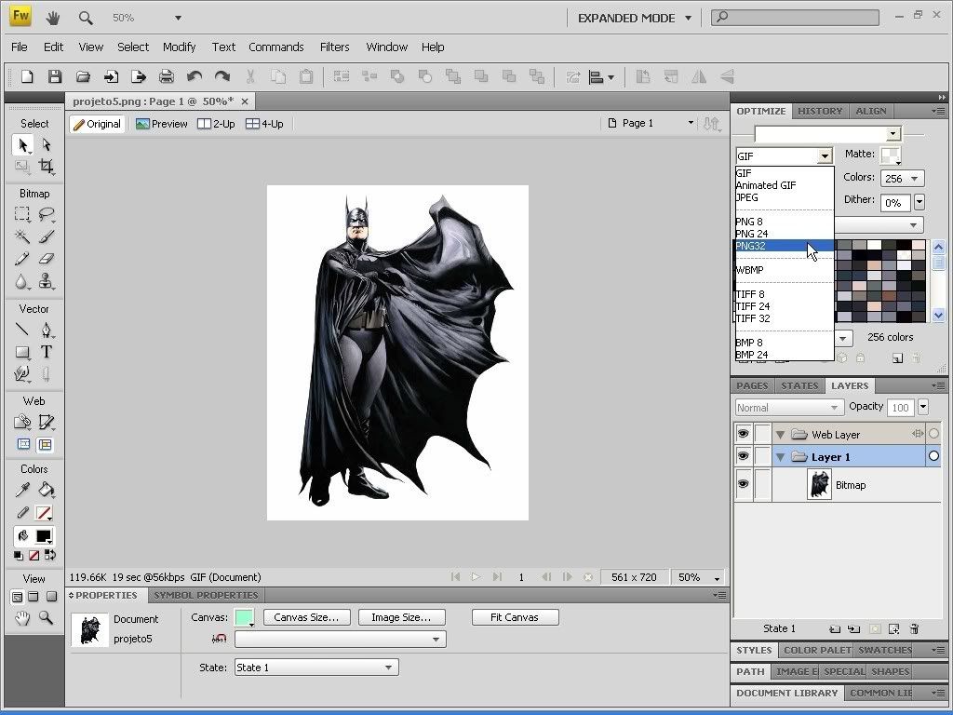Open the Page 1 dropdown
Image resolution: width=953 pixels, height=715 pixels.
tap(691, 123)
